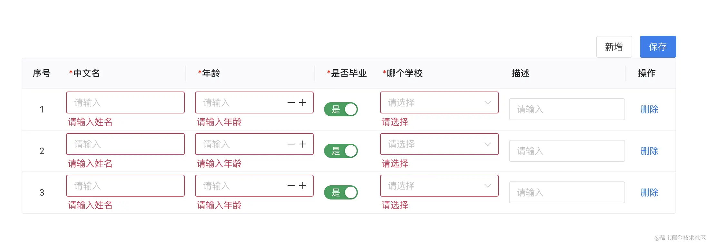Click the plus icon in row 1 age field
This screenshot has height=243, width=708.
302,102
